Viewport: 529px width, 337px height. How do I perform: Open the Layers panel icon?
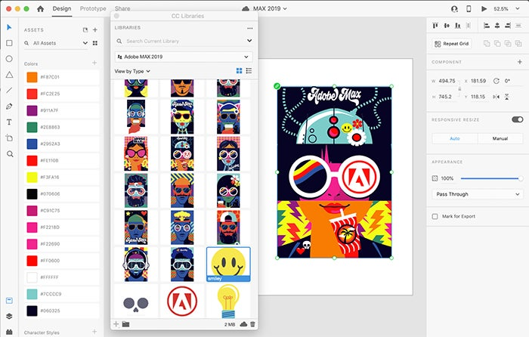pyautogui.click(x=9, y=316)
